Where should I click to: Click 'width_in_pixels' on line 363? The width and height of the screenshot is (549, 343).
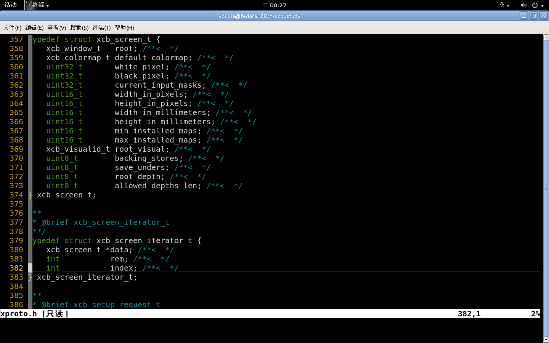pos(149,94)
